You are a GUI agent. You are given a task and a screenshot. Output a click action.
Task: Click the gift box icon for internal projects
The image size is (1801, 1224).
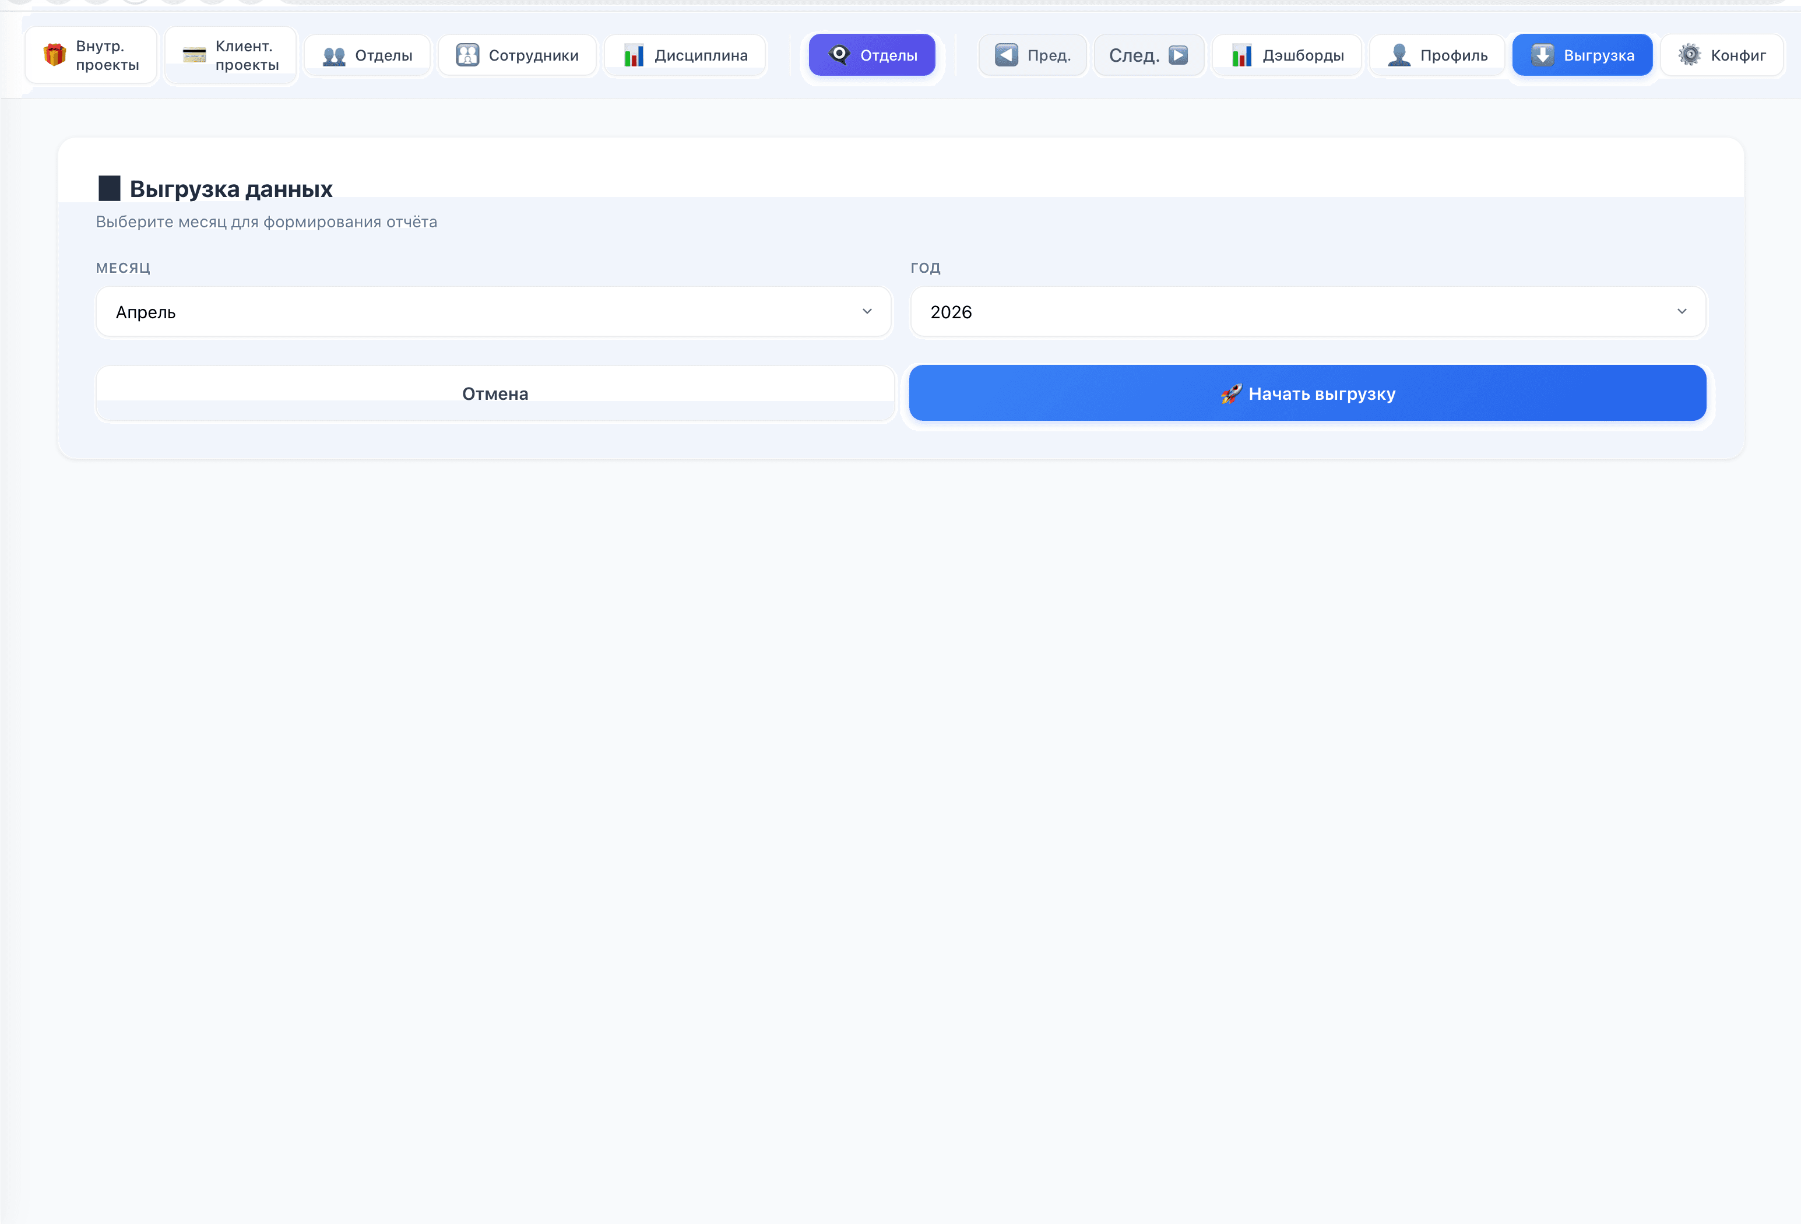pyautogui.click(x=54, y=55)
